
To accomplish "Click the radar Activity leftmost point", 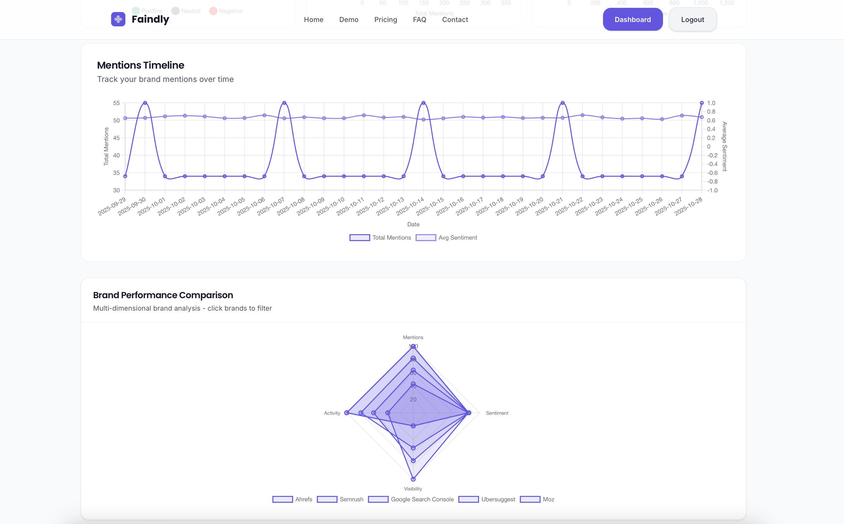I will click(347, 413).
